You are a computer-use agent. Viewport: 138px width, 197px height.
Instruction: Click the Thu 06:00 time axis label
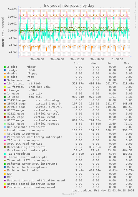(57, 59)
